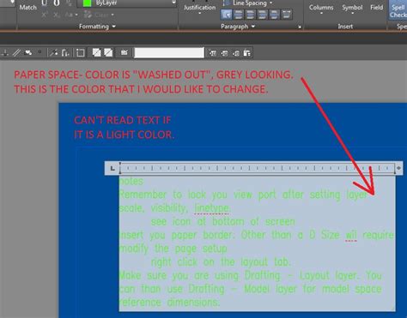Screen dimensions: 407x318
Task: Click the first icon right of white field
Action: (212, 53)
